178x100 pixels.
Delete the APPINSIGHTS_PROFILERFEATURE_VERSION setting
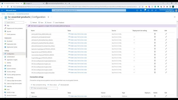[x=155, y=40]
